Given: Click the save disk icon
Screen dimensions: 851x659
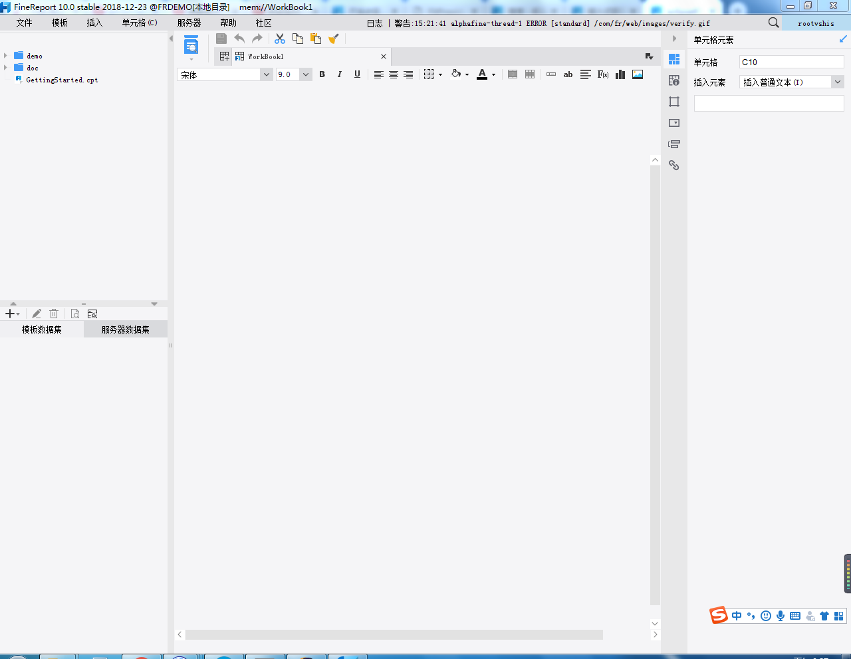Looking at the screenshot, I should [221, 39].
